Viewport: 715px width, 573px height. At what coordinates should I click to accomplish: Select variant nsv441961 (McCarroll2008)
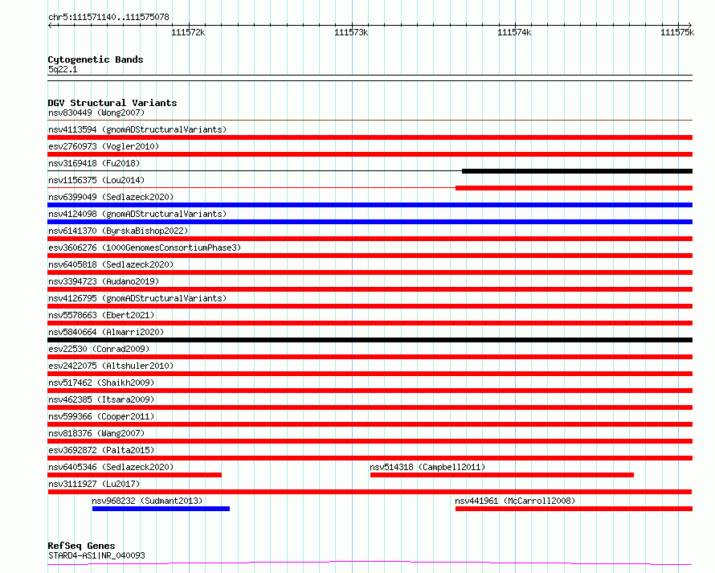click(x=515, y=501)
